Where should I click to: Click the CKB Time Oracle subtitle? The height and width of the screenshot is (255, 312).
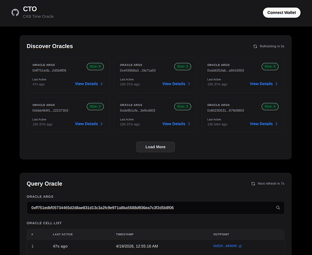pyautogui.click(x=38, y=16)
